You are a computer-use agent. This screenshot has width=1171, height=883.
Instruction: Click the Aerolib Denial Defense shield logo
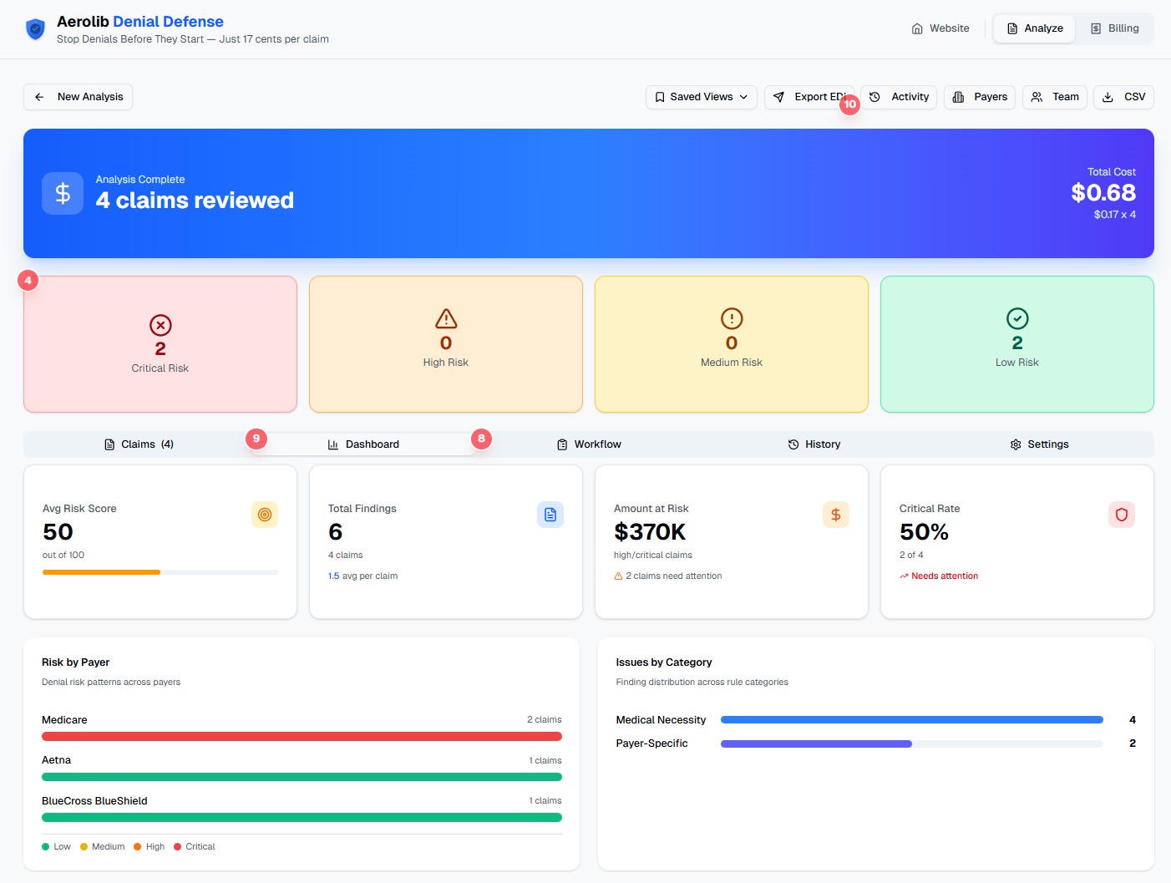(33, 28)
